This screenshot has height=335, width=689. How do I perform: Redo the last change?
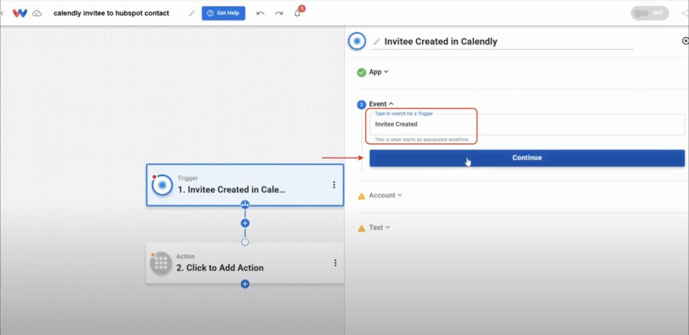279,13
